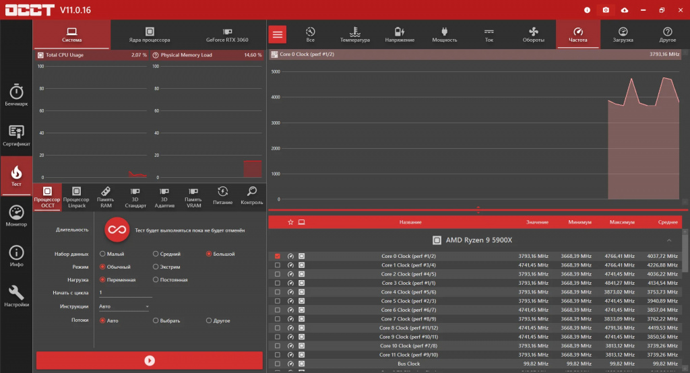Click monitor icon in Core 2 Clock row
The image size is (690, 373).
click(x=301, y=274)
